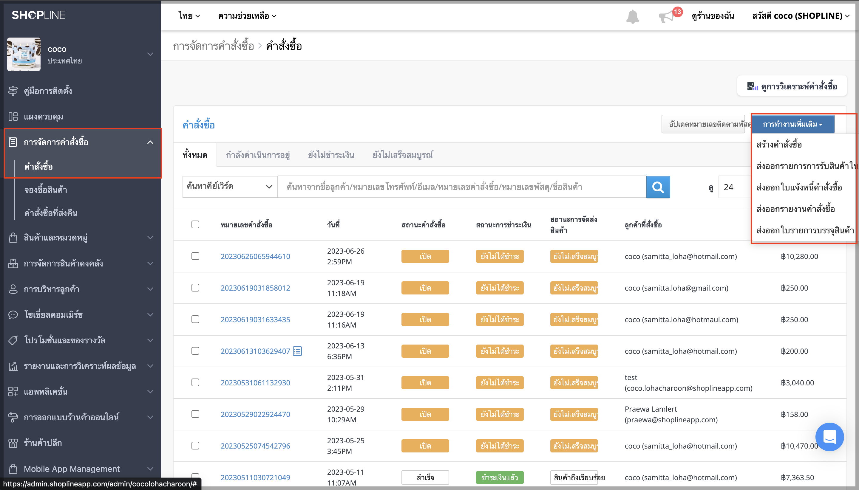This screenshot has height=490, width=859.
Task: Click the การจัดการคำสั่งซื้อ breadcrumb link
Action: tap(214, 46)
